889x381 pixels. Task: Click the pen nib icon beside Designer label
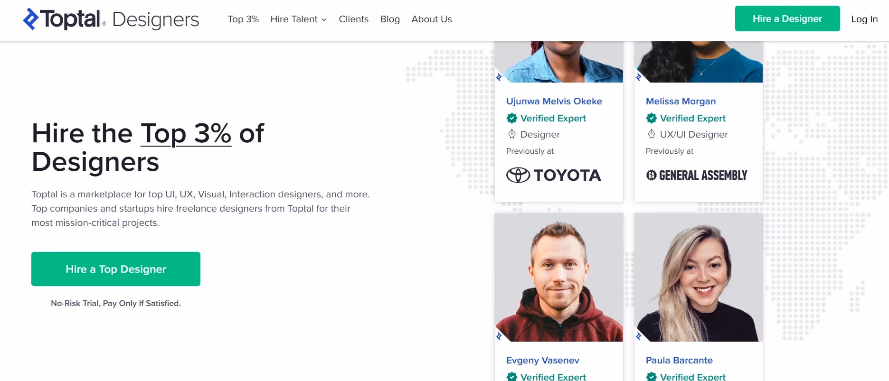click(x=512, y=134)
